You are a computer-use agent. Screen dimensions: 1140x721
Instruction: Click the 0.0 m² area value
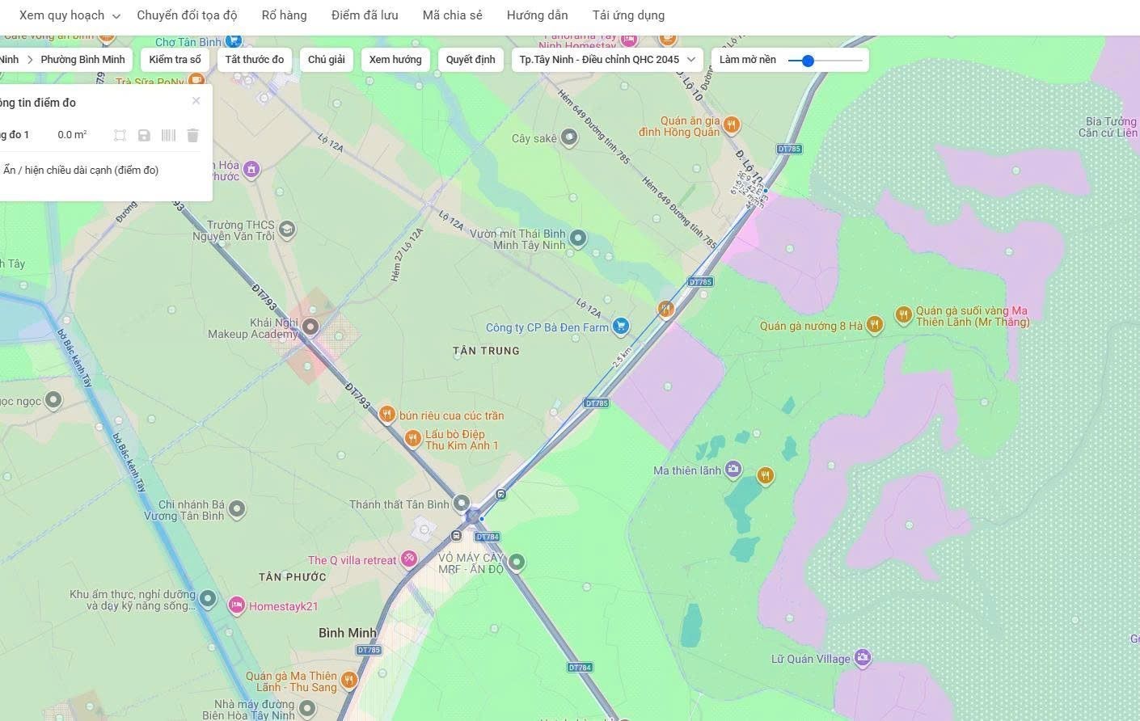click(x=72, y=135)
